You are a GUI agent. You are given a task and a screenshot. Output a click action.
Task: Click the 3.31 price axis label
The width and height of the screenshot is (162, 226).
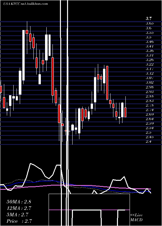click(150, 55)
